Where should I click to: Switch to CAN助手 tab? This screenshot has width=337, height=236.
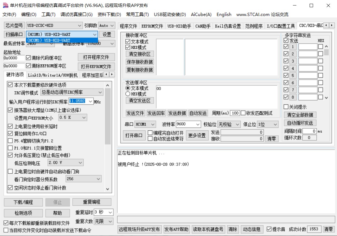[203, 26]
